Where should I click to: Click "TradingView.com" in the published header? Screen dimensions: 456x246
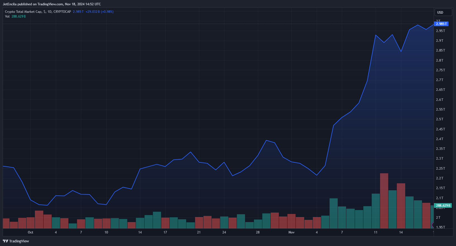click(x=50, y=4)
